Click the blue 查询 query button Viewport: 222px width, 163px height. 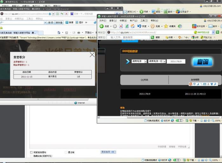pyautogui.click(x=202, y=62)
